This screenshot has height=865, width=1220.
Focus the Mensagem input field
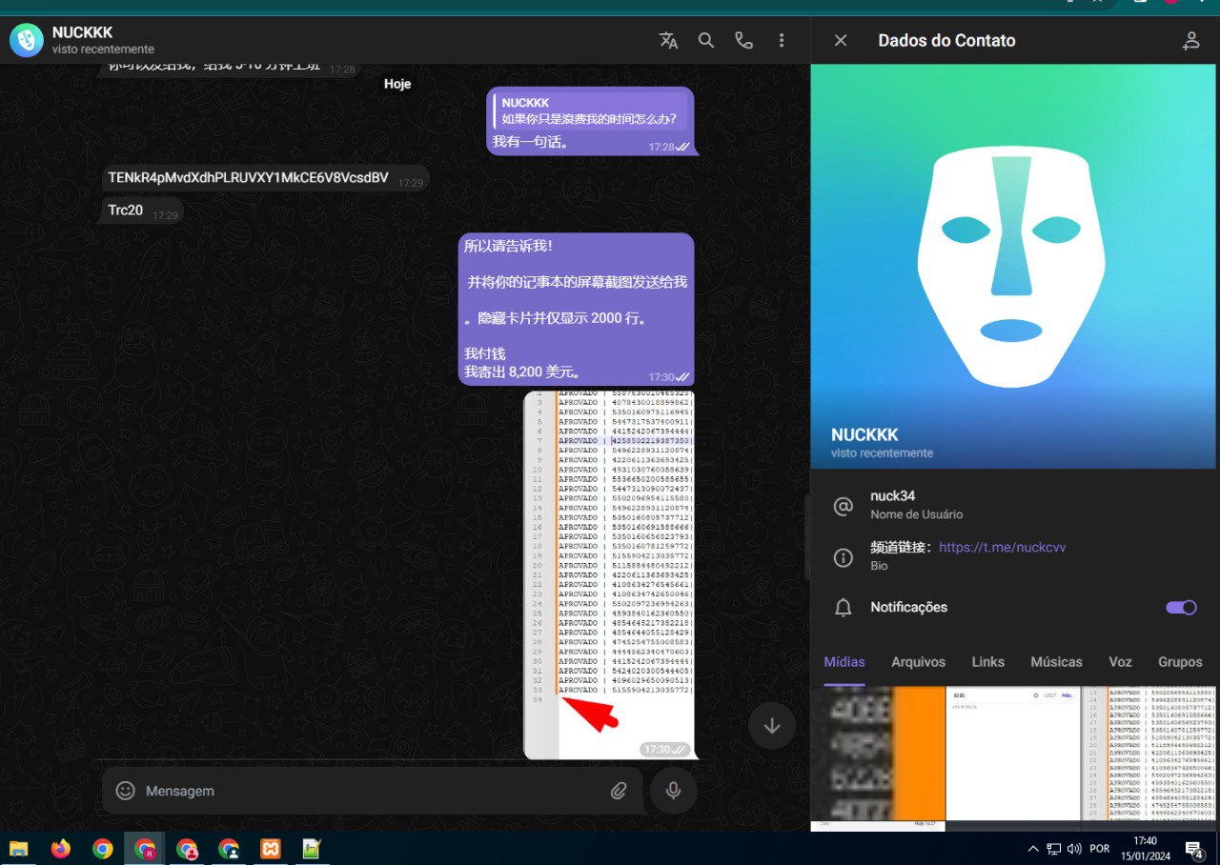(x=372, y=791)
